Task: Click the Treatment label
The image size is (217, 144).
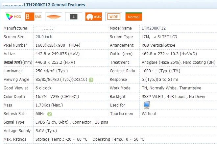Action: tap(120, 62)
